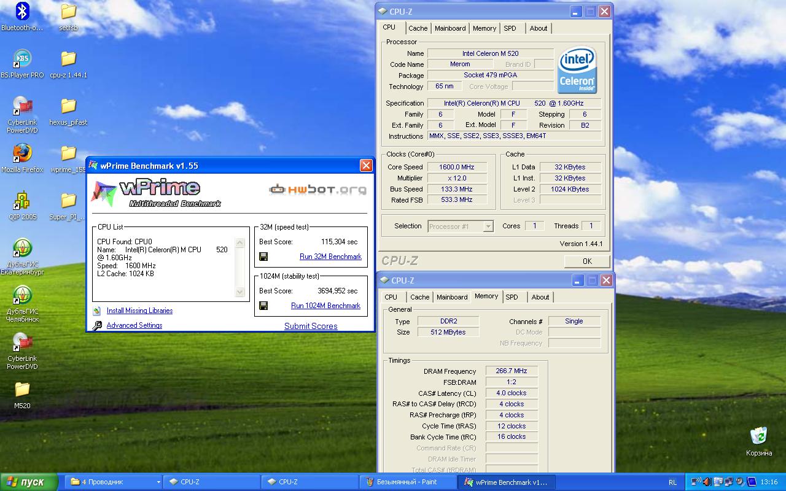Viewport: 786px width, 491px height.
Task: Click the Package field Socket 479 mPGA
Action: [490, 75]
